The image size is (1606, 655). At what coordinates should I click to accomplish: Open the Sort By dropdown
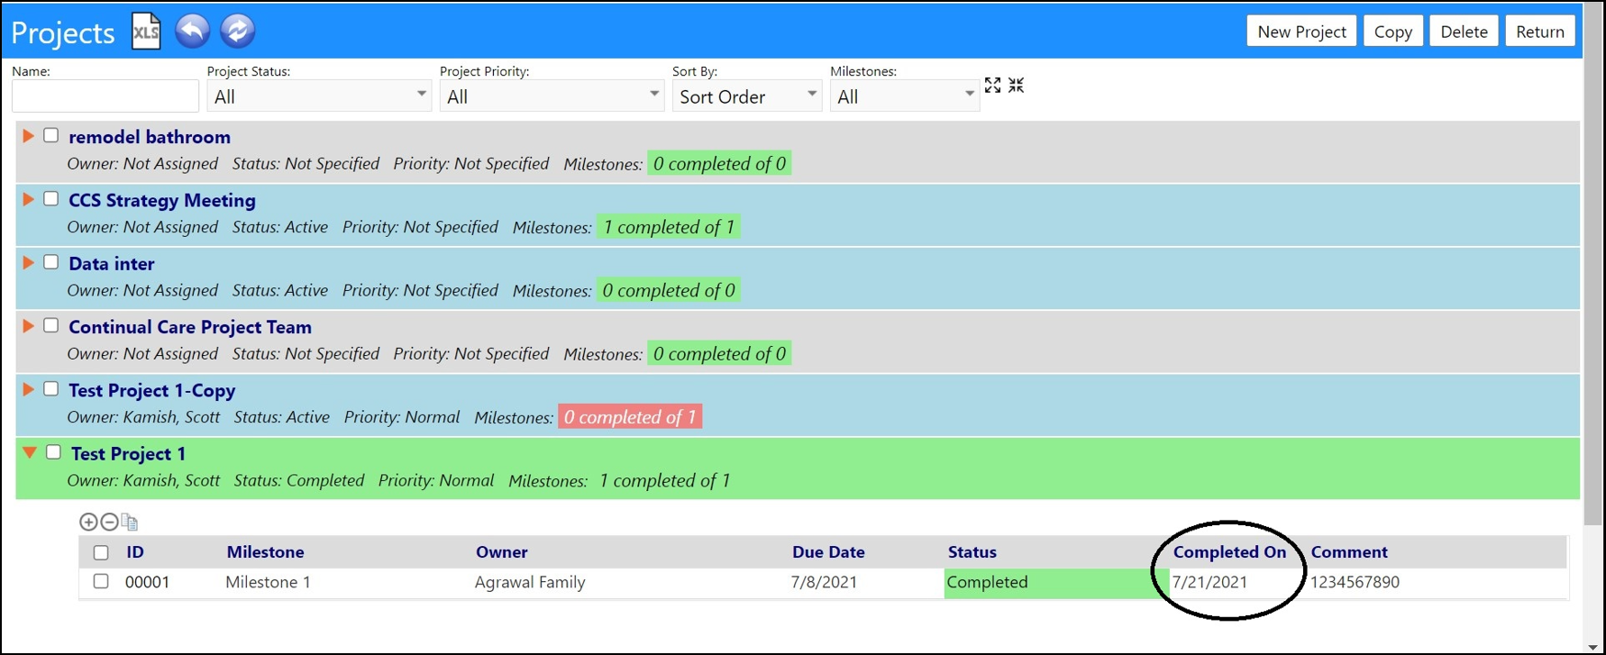747,96
